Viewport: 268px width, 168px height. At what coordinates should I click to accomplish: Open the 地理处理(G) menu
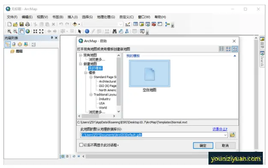pos(106,17)
